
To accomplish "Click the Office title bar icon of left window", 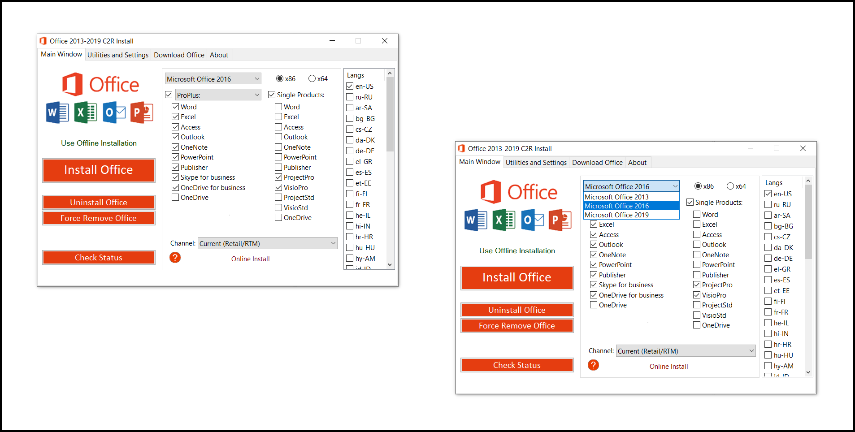I will tap(43, 41).
